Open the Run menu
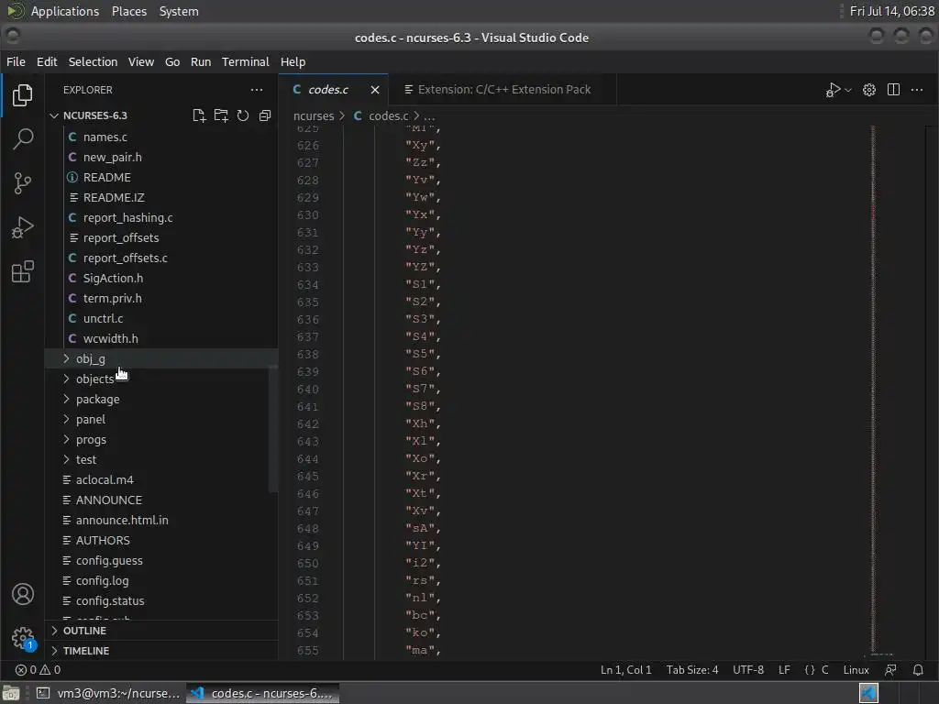The image size is (939, 704). (201, 61)
